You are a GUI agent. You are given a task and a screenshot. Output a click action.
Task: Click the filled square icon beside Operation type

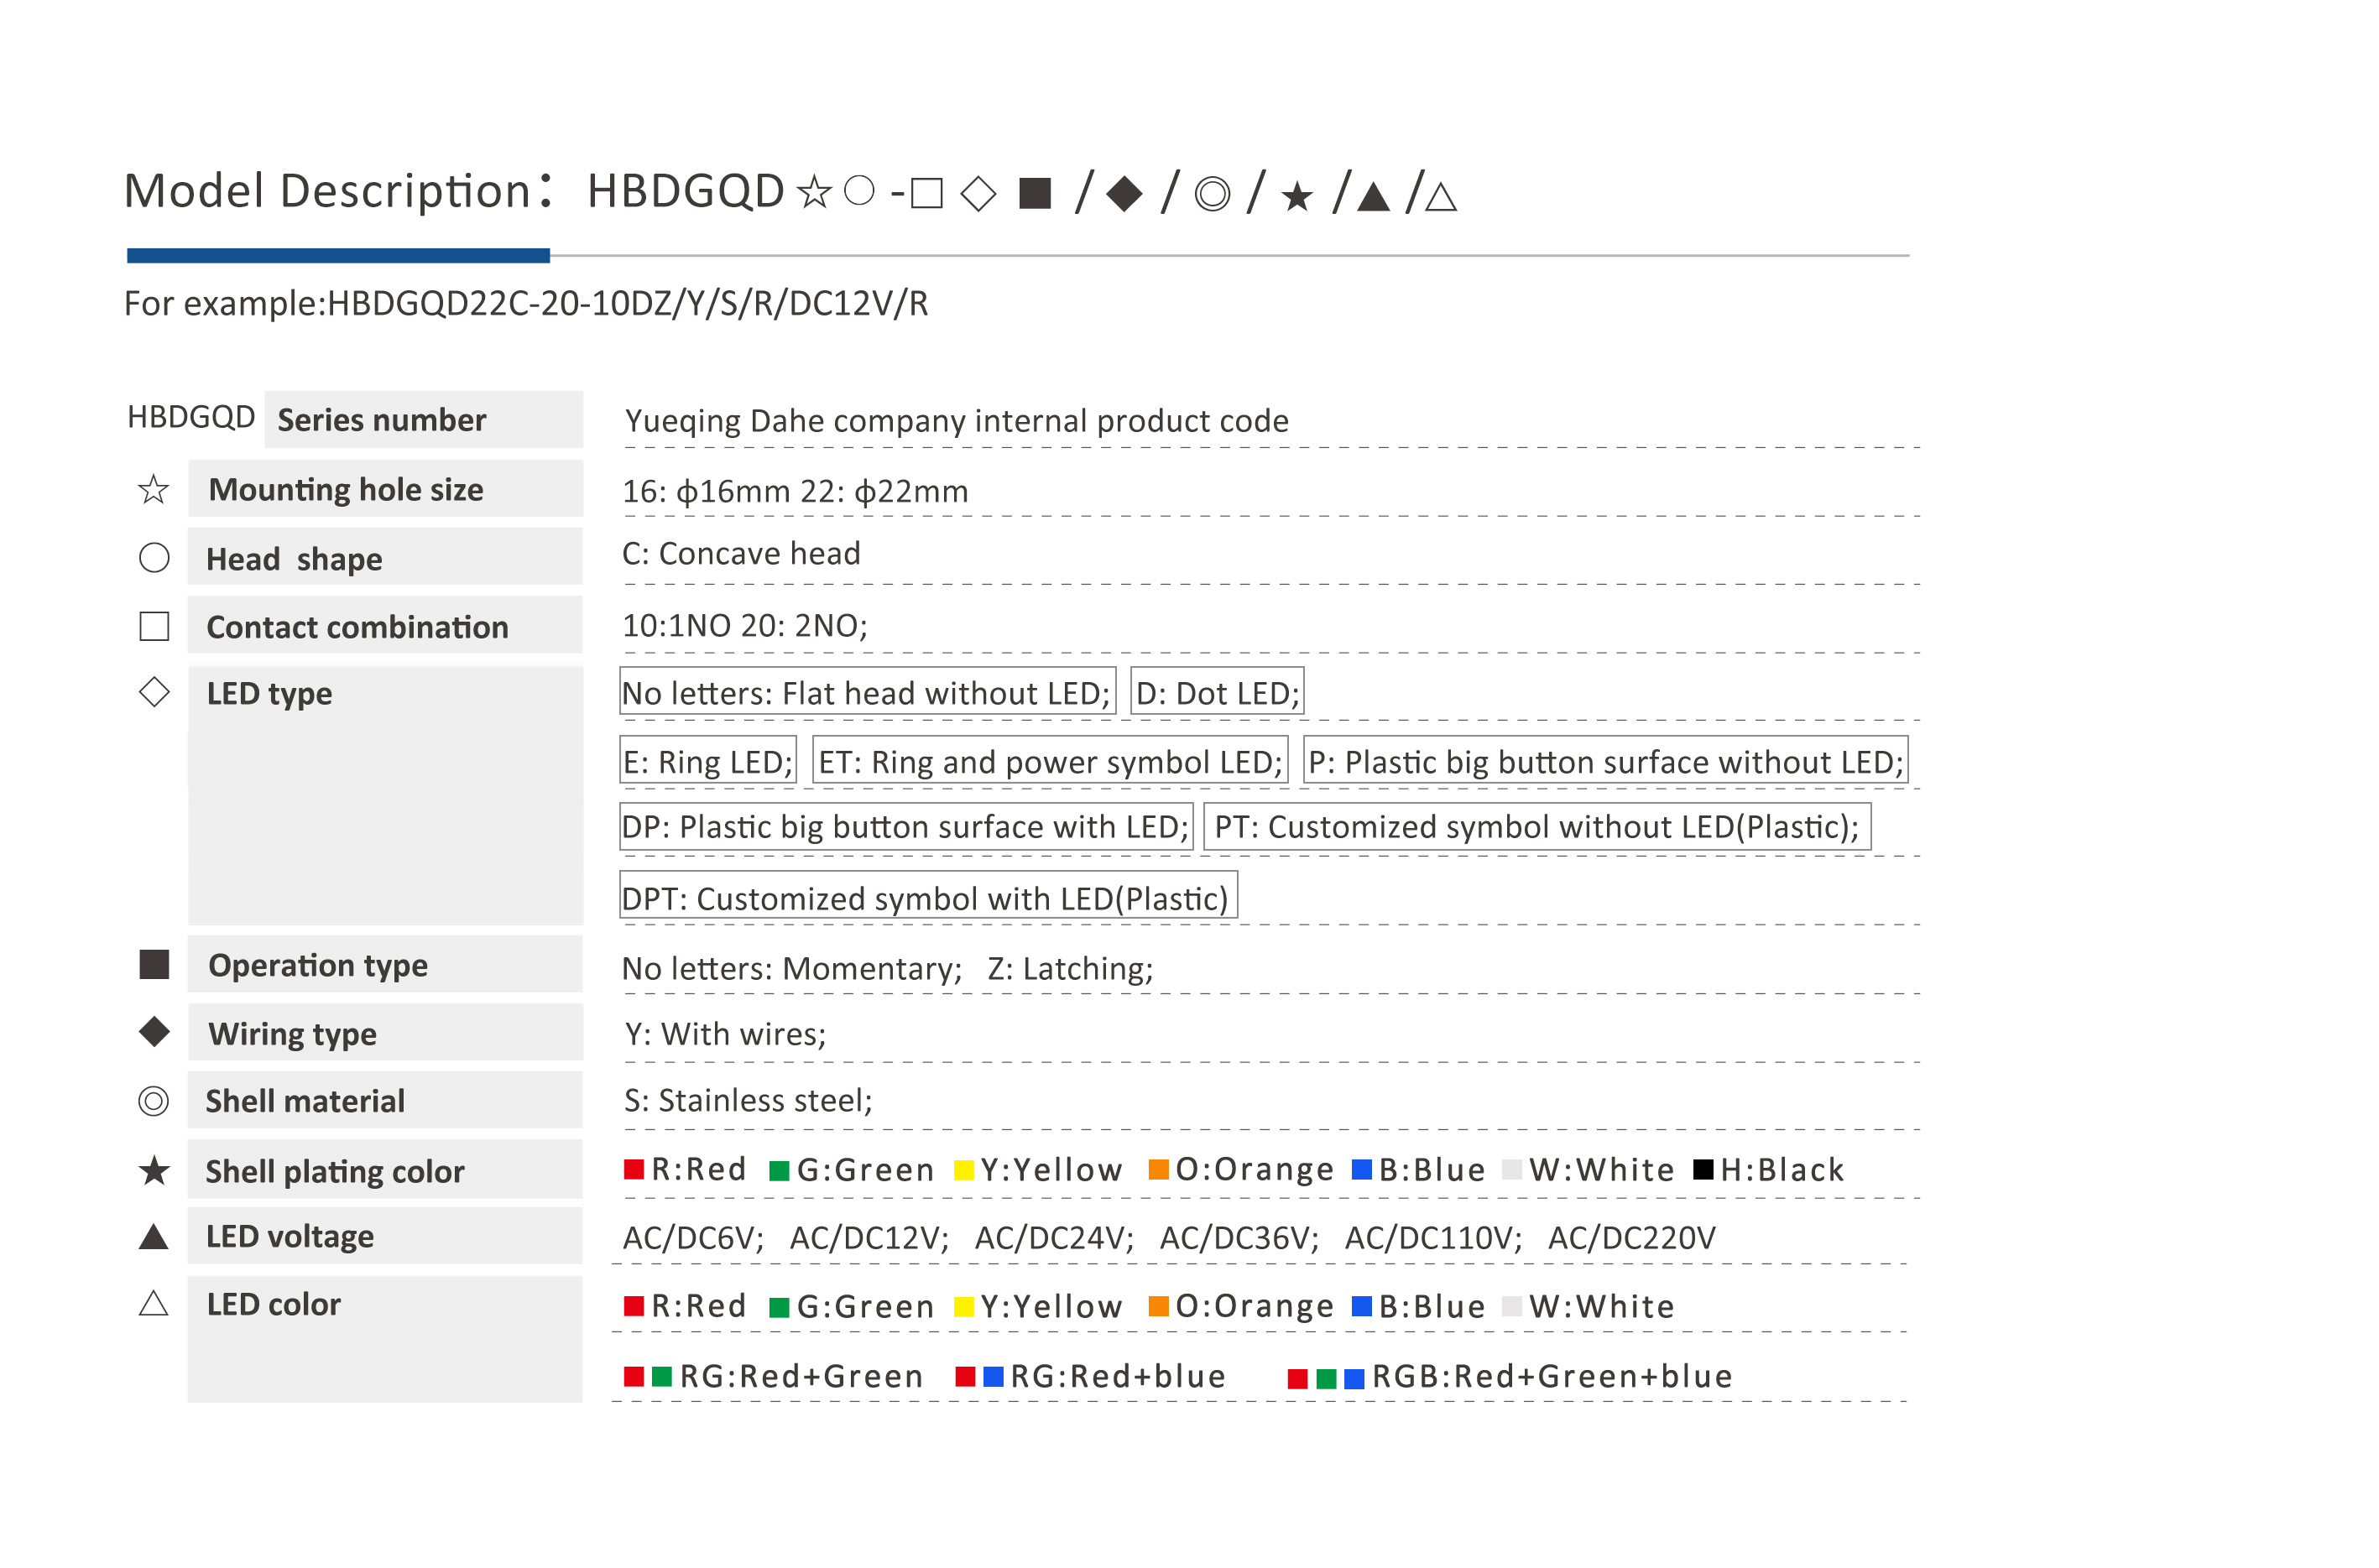[154, 965]
